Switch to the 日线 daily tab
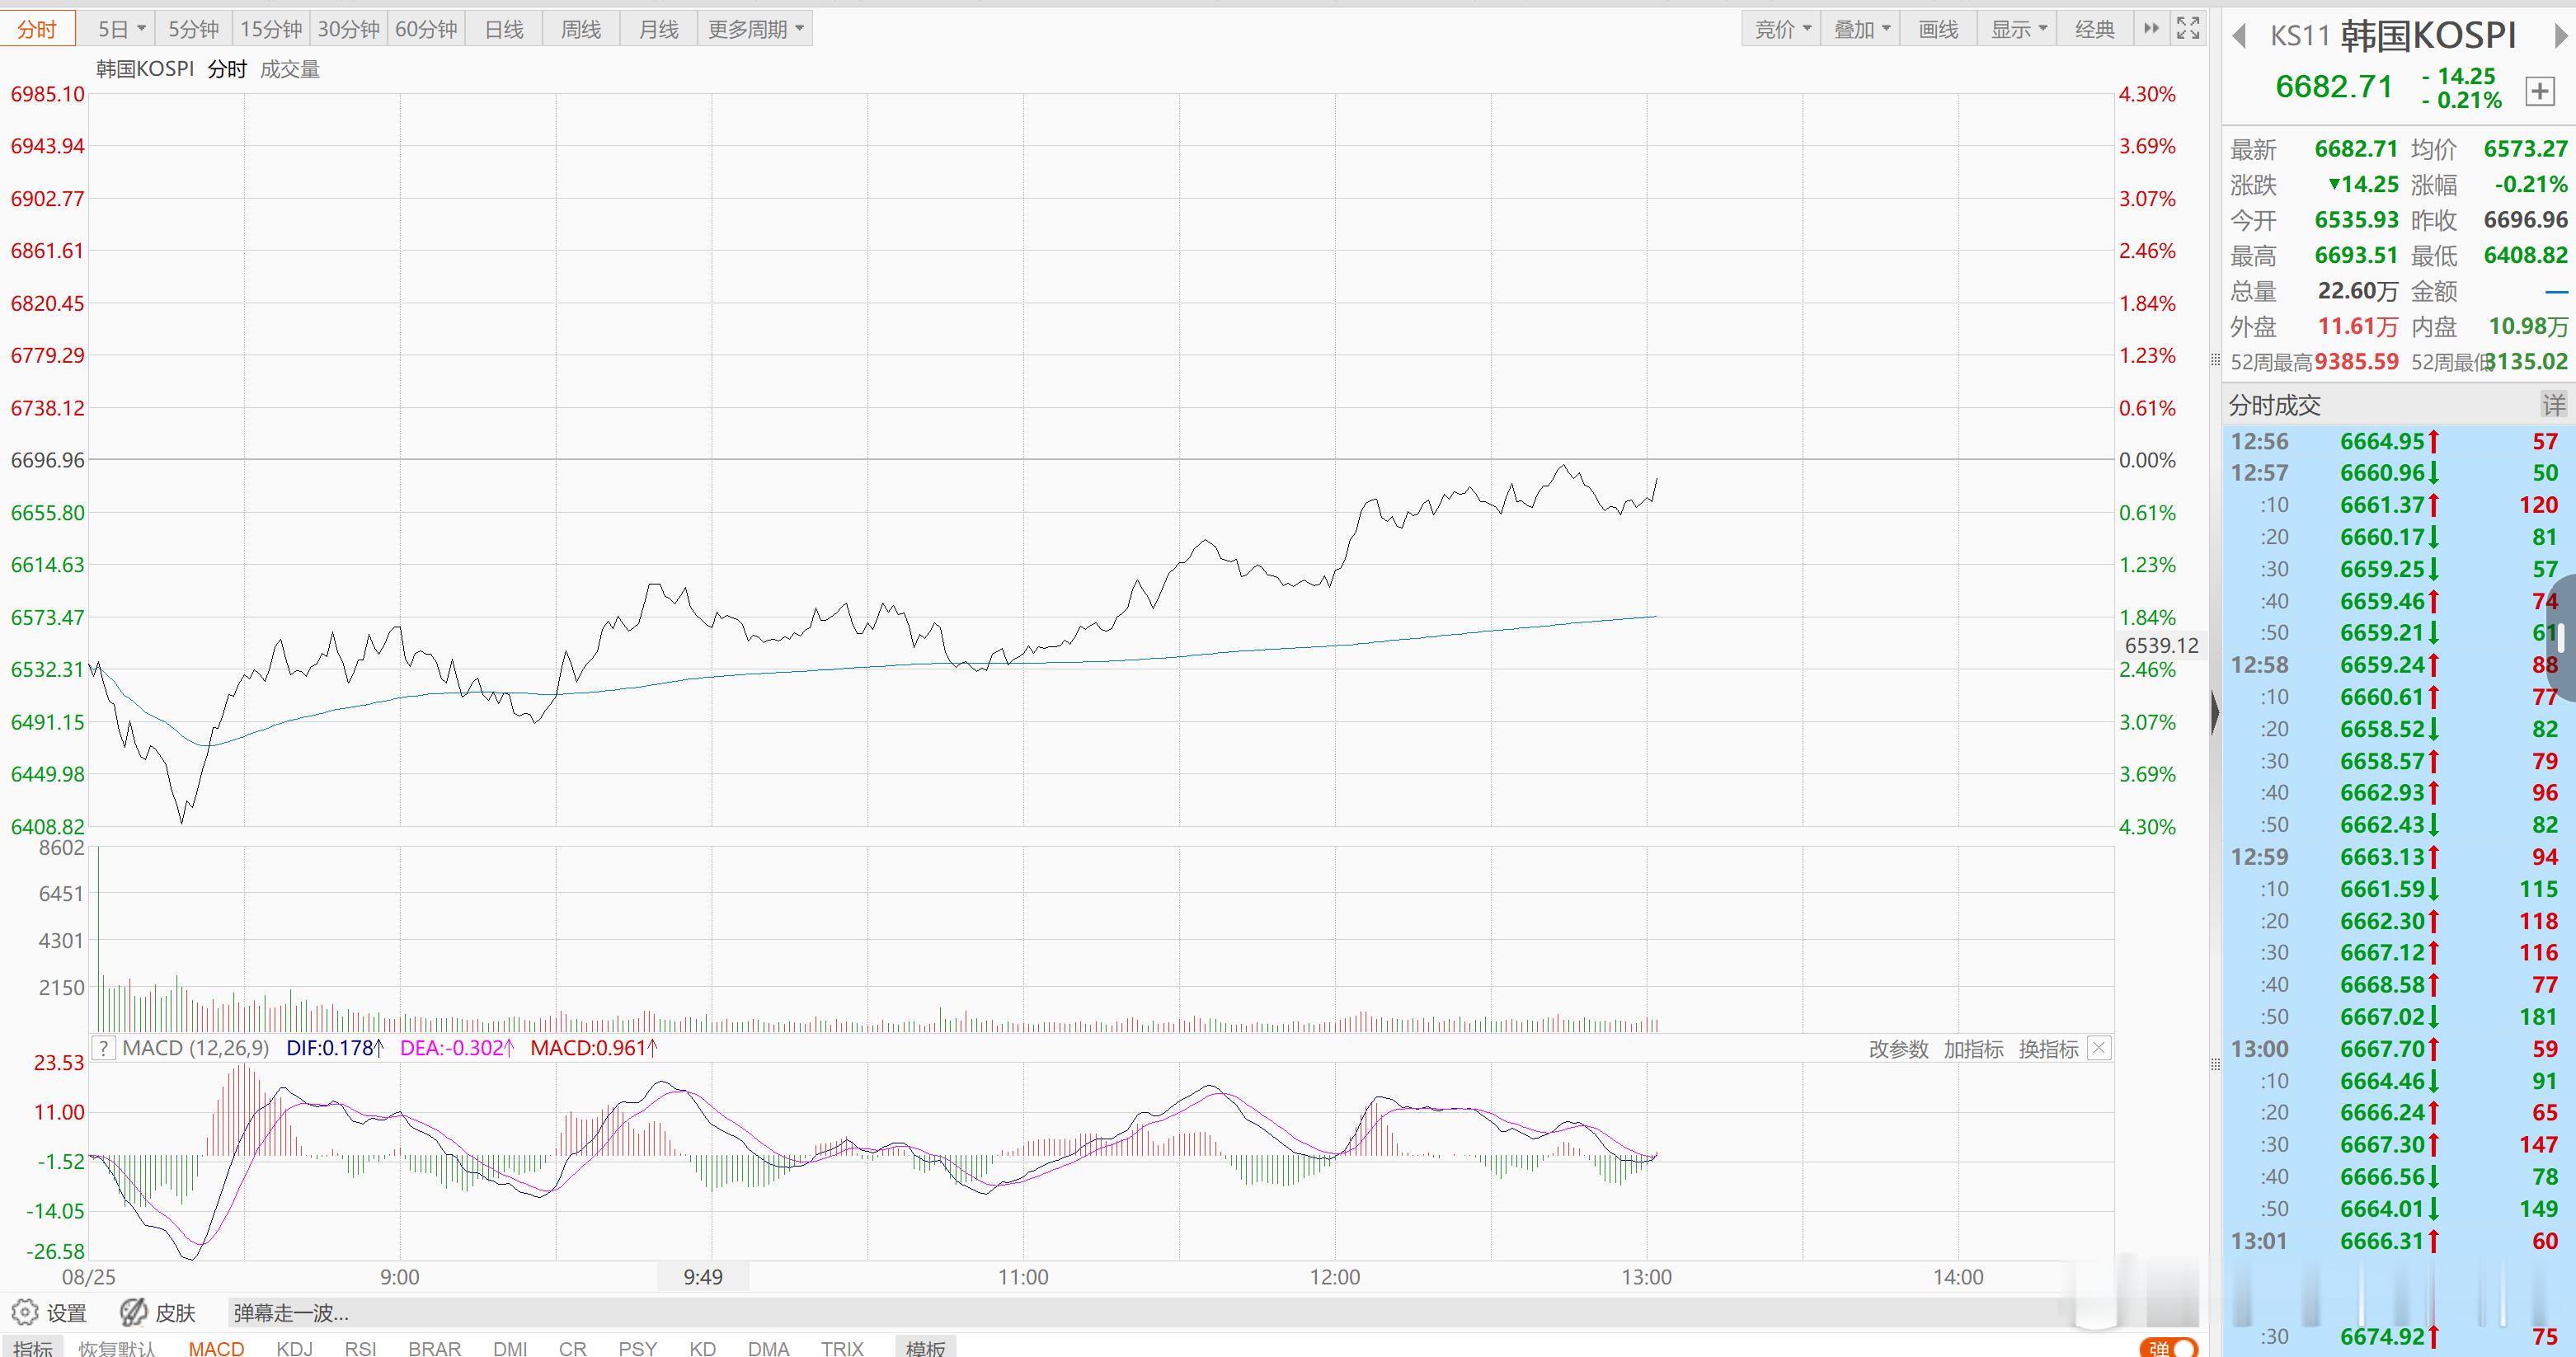 pyautogui.click(x=504, y=29)
